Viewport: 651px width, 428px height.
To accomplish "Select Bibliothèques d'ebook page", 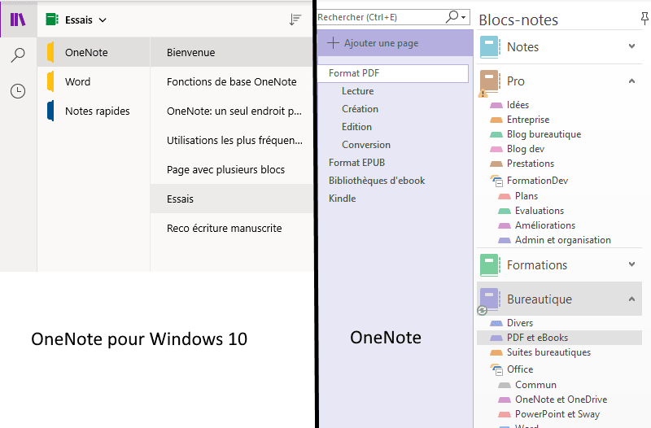I will 377,181.
